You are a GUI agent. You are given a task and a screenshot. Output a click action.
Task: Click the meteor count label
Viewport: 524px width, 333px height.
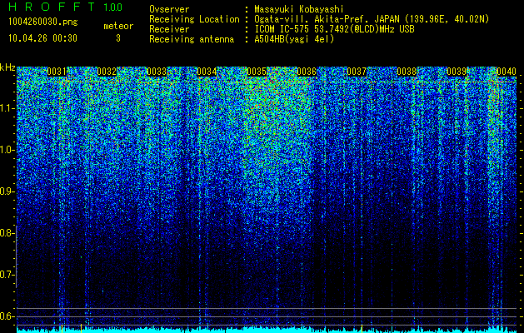click(118, 26)
